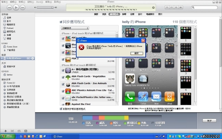Switch to the Applications tab

pyautogui.click(x=114, y=14)
